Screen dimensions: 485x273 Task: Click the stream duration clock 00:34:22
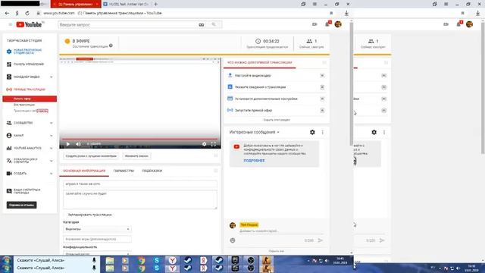(268, 41)
